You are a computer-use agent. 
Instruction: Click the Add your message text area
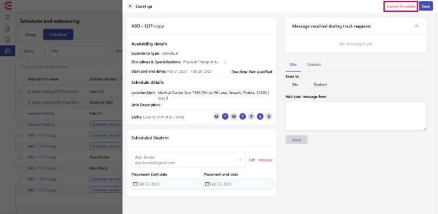pos(356,116)
